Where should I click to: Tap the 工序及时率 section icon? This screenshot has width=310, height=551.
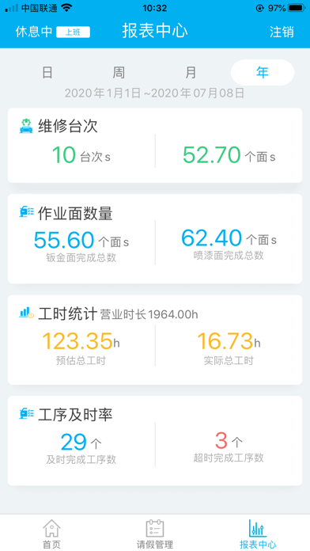pos(26,414)
